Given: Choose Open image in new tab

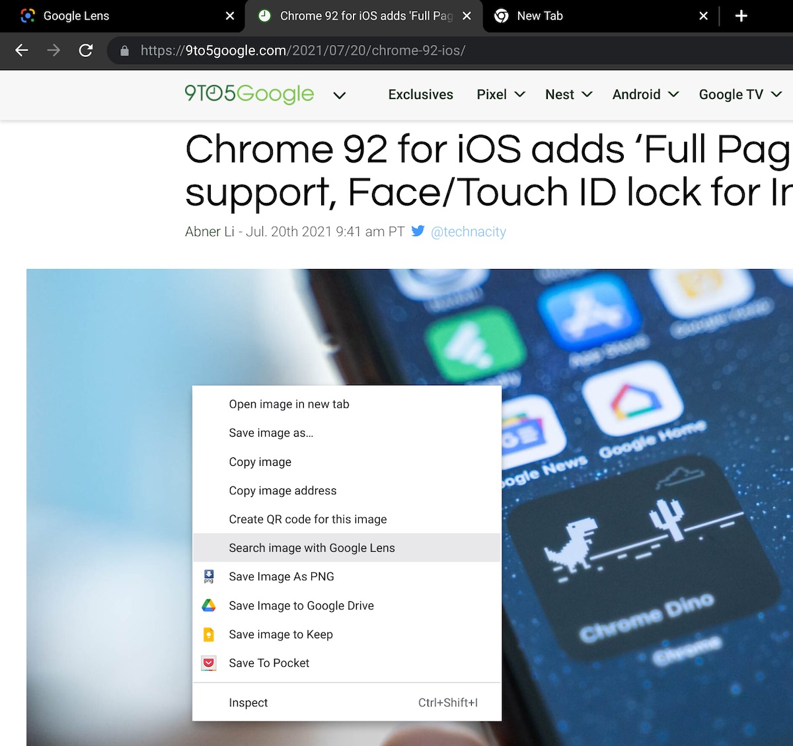Looking at the screenshot, I should [347, 404].
